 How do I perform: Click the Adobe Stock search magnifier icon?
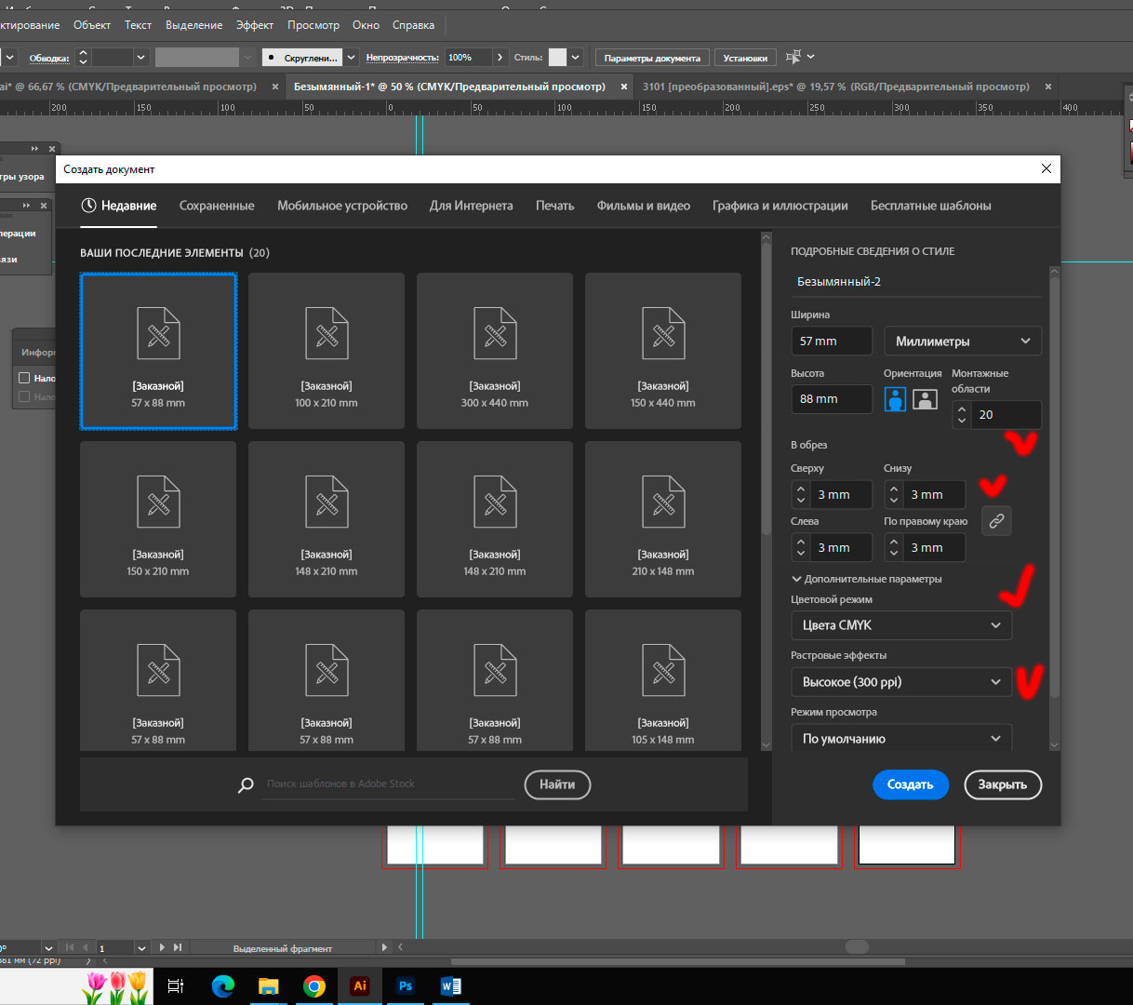point(246,784)
